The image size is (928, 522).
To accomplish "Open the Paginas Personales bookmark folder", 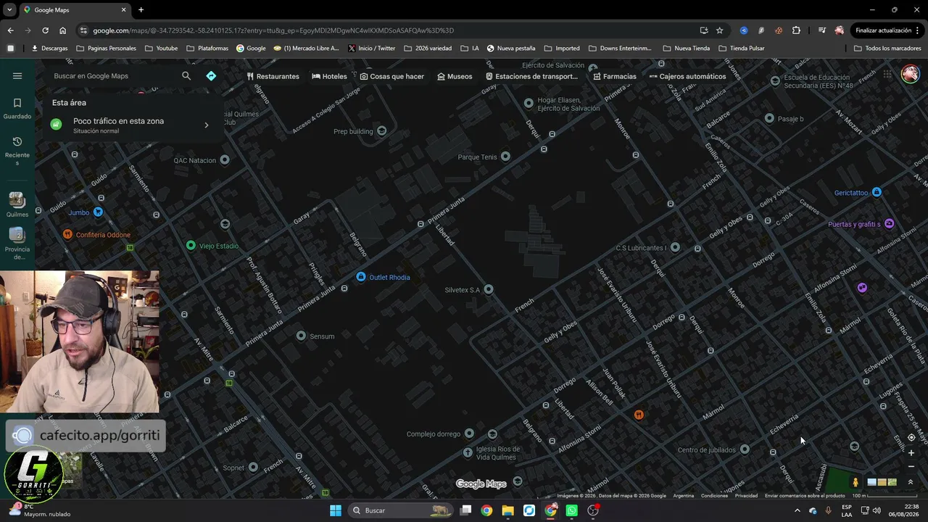I will click(106, 49).
